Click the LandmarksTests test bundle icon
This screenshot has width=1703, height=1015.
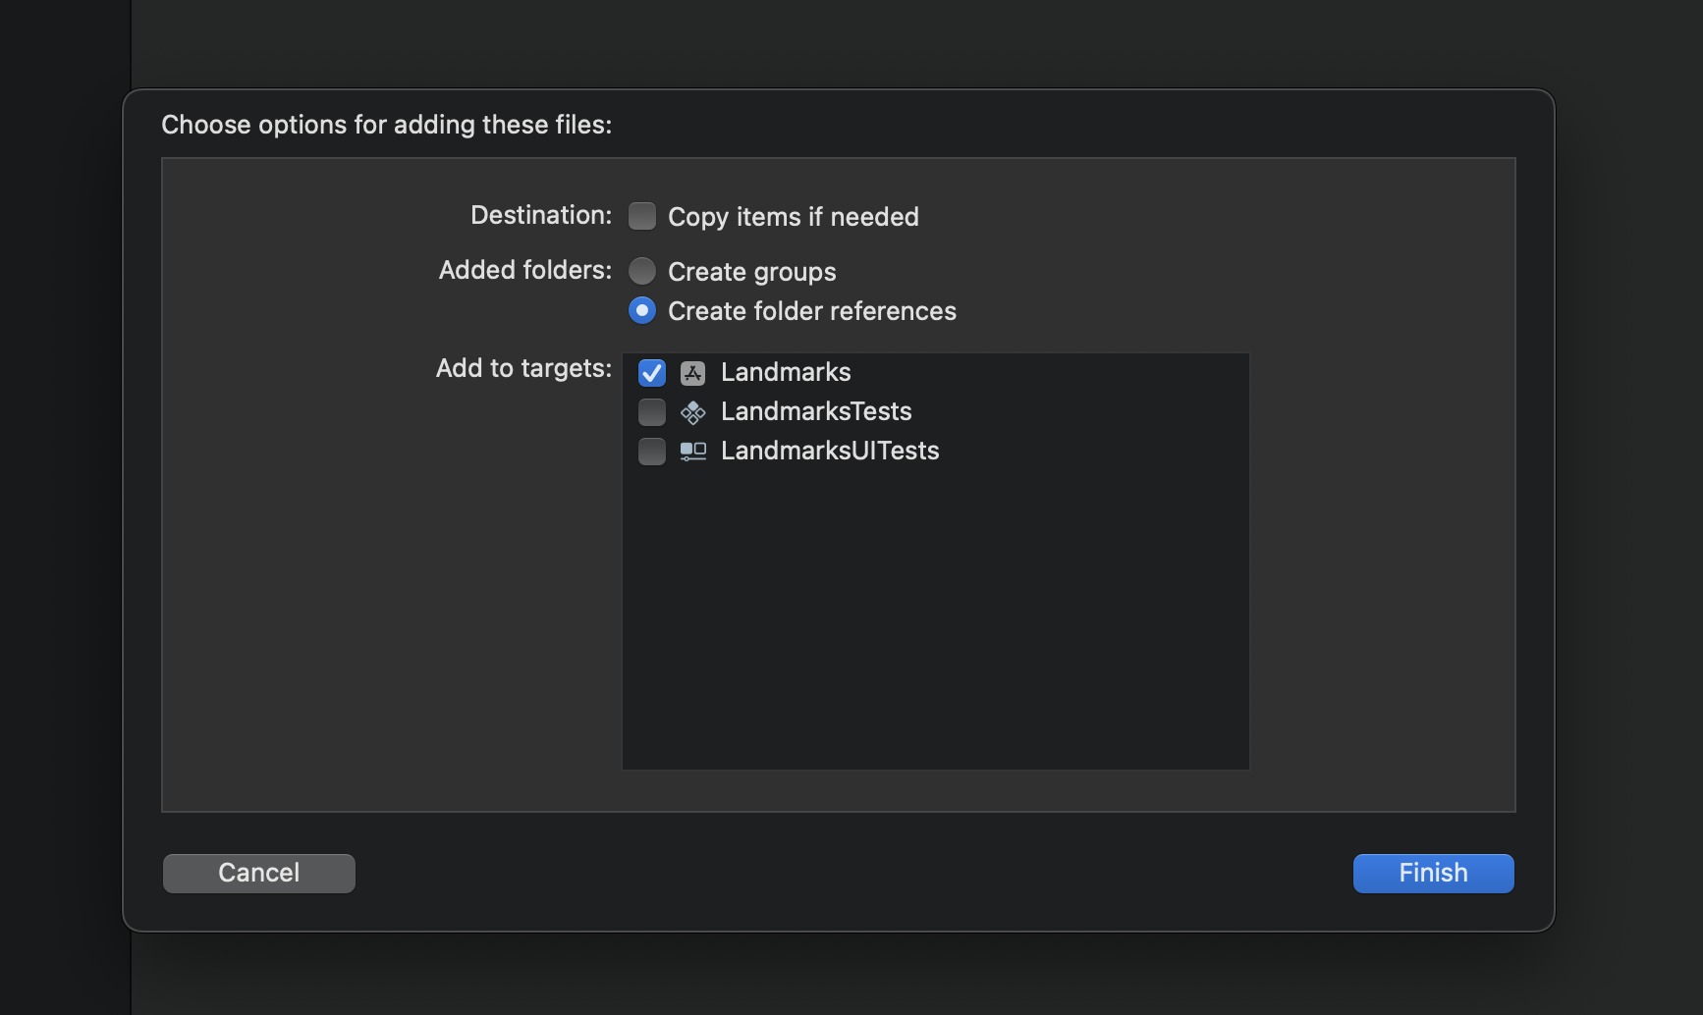tap(693, 412)
